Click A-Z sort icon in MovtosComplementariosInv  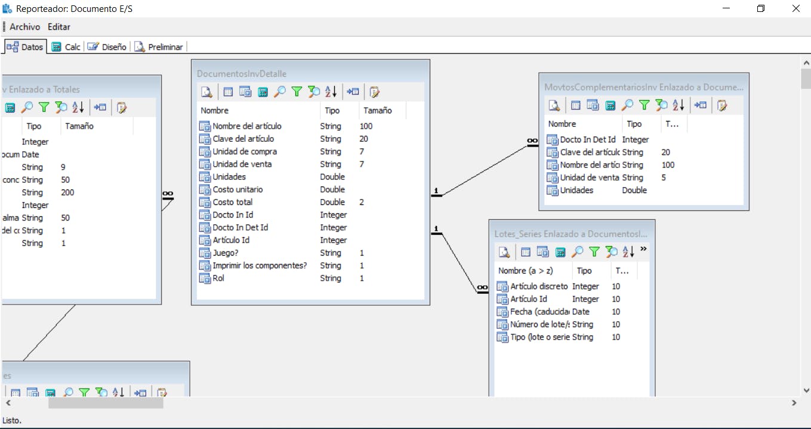679,105
